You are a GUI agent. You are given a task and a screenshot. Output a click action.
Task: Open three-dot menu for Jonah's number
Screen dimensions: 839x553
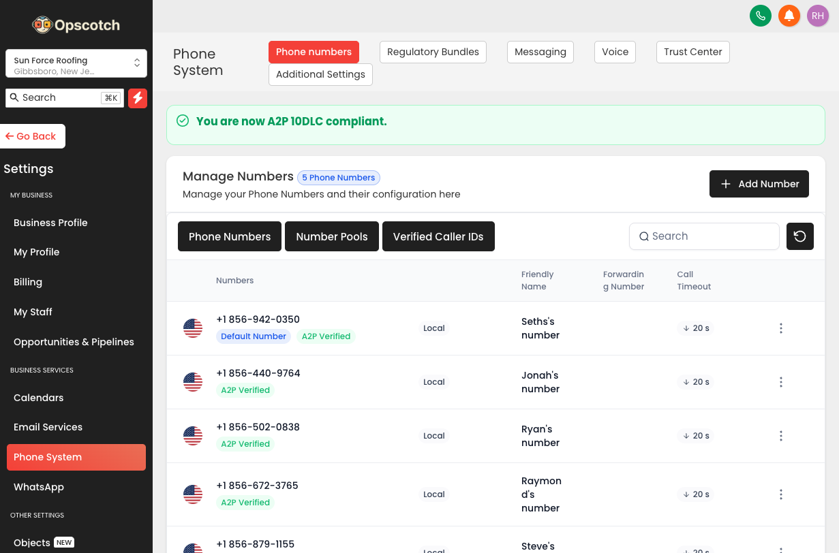[780, 382]
